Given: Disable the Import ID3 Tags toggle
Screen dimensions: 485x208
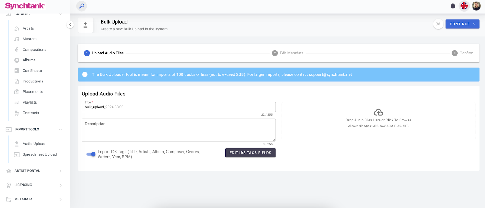Looking at the screenshot, I should click(x=91, y=154).
